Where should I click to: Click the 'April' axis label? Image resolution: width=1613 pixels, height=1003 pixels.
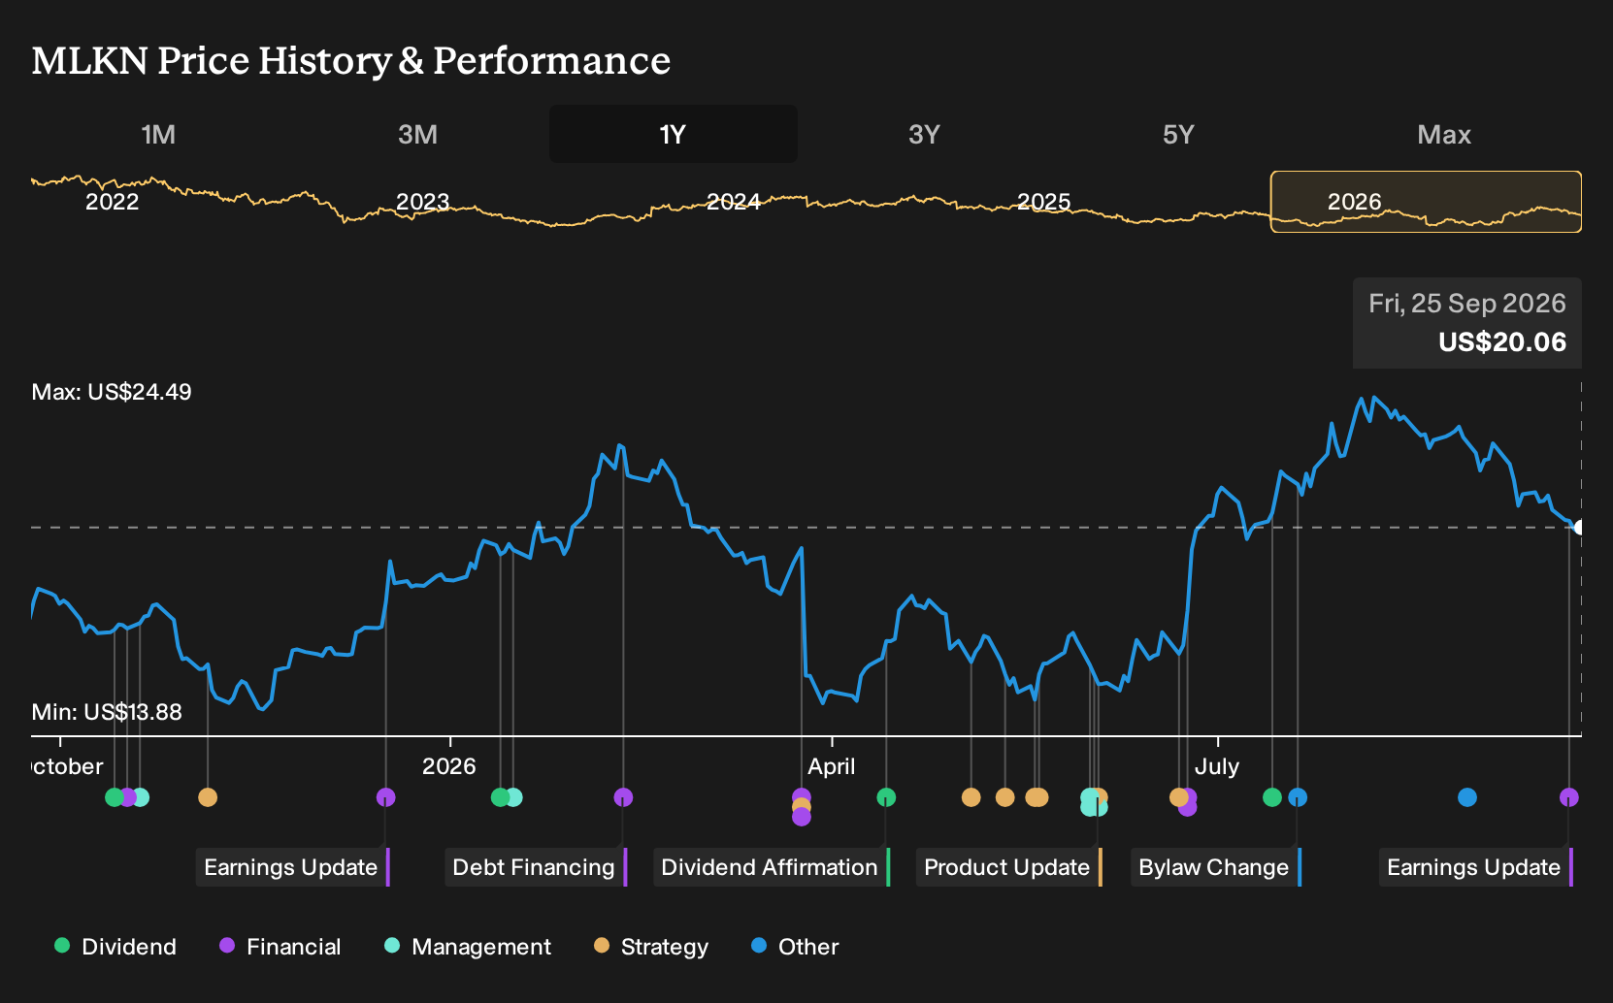(832, 766)
